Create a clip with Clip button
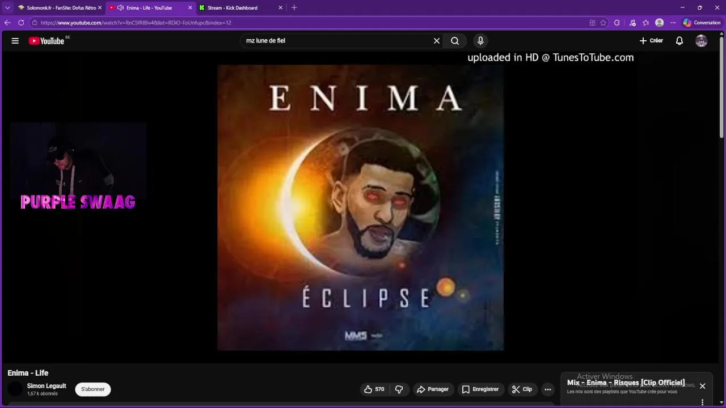The image size is (726, 408). tap(522, 389)
